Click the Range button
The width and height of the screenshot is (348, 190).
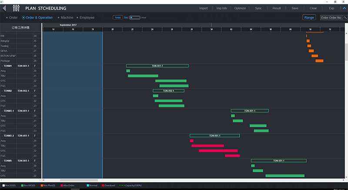click(x=309, y=18)
